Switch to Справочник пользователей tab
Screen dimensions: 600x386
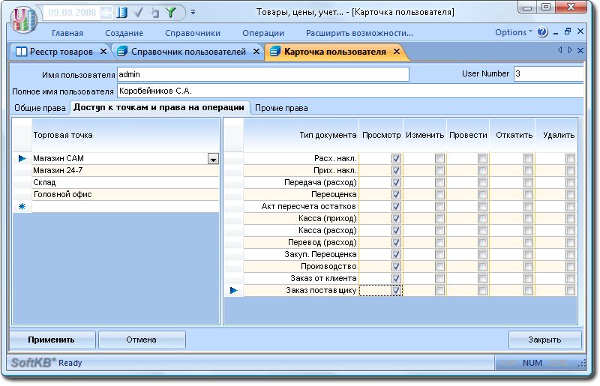click(x=188, y=52)
